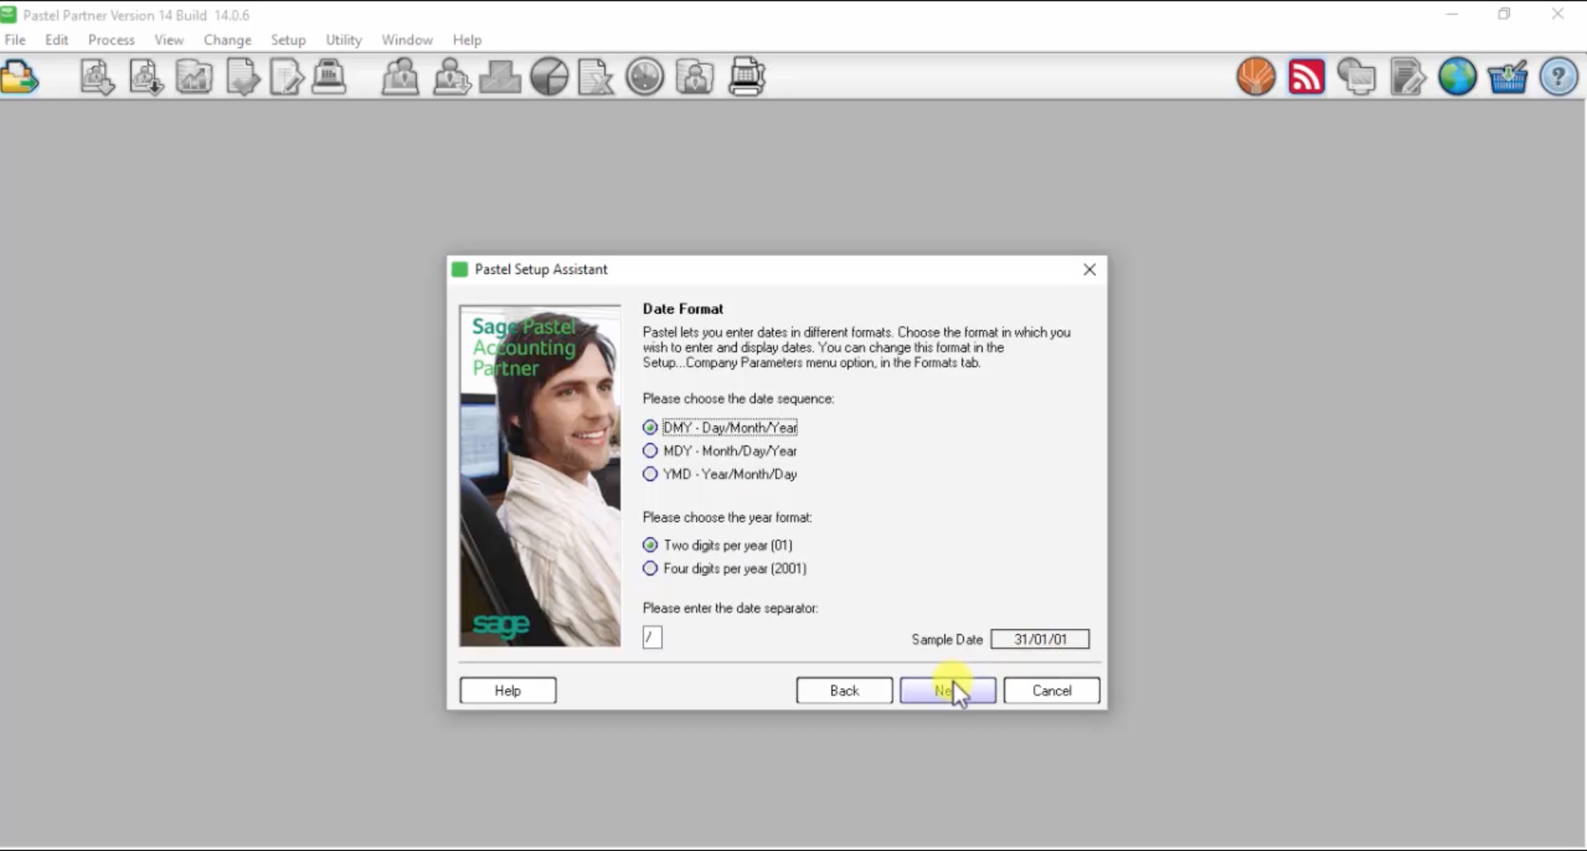The image size is (1587, 851).
Task: Click the Cancel button in dialog
Action: click(1051, 690)
